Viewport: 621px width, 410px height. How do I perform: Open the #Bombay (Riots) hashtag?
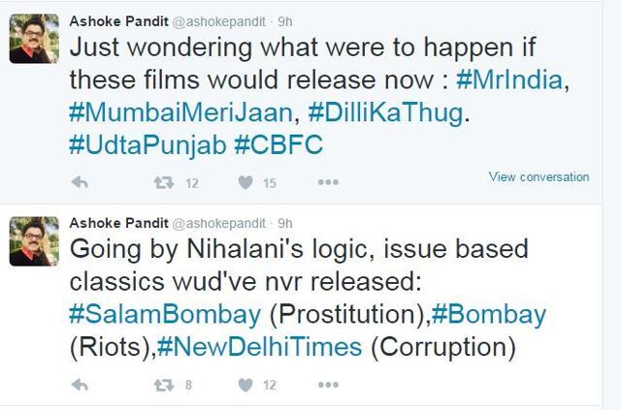(489, 315)
